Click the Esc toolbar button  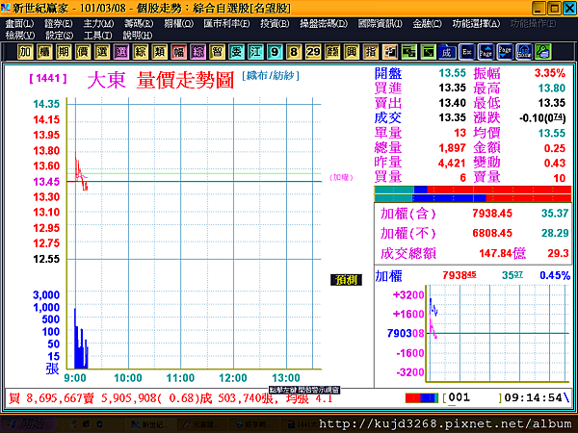(466, 52)
